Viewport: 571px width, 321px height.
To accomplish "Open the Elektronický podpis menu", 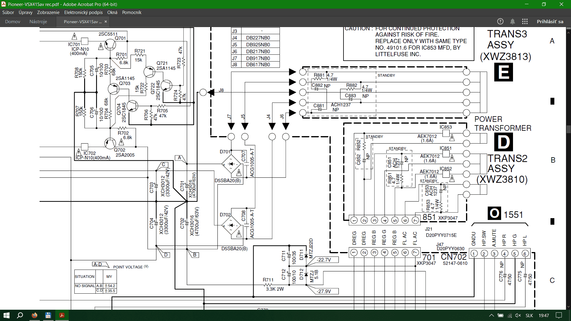I will coord(83,12).
